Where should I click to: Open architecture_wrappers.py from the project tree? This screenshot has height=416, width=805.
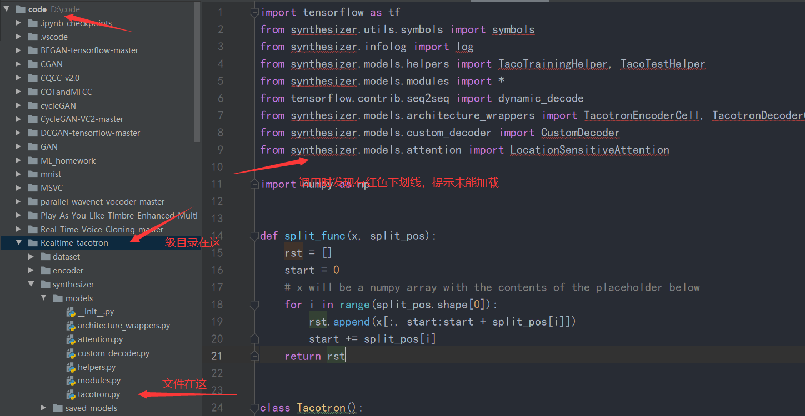[124, 326]
